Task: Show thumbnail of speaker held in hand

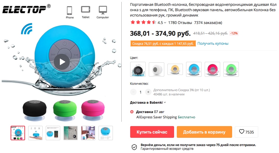Action: (x=35, y=133)
